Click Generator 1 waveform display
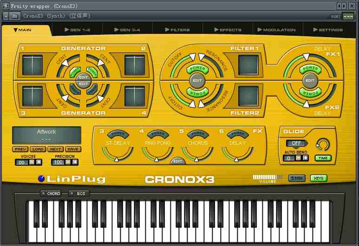 pos(33,65)
